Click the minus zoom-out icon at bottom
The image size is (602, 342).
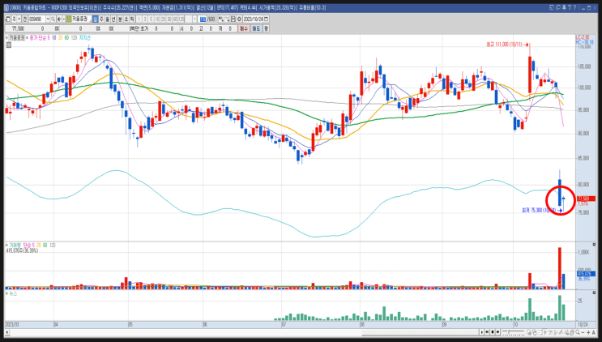(583, 332)
